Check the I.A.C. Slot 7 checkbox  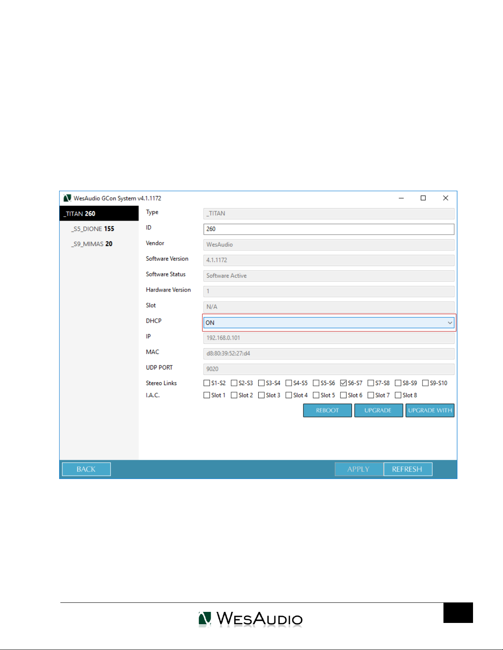pyautogui.click(x=371, y=395)
